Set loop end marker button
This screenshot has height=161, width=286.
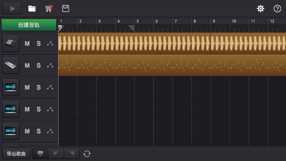pyautogui.click(x=72, y=154)
